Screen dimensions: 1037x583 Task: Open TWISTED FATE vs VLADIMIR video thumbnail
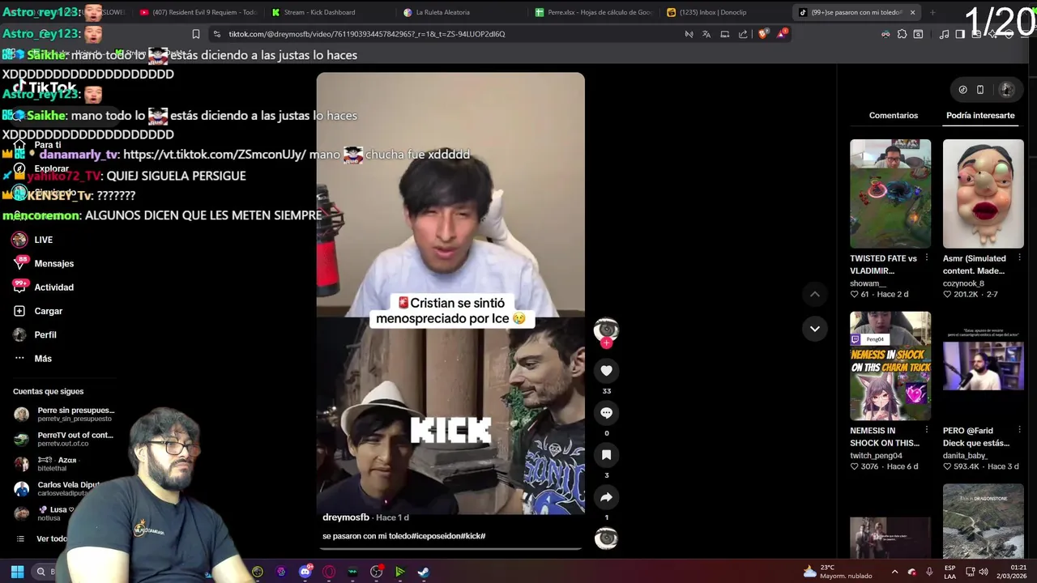pos(890,194)
